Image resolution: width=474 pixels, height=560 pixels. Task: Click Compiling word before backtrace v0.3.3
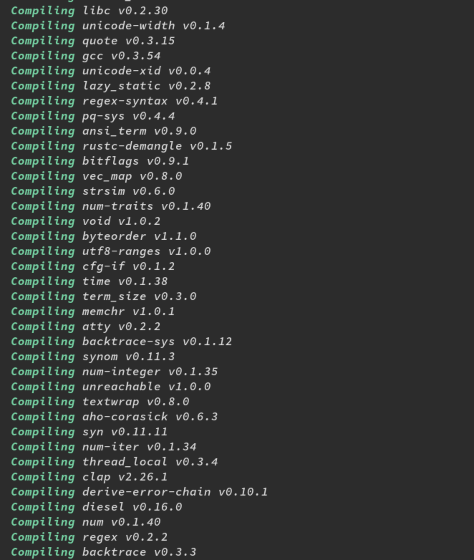coord(43,552)
